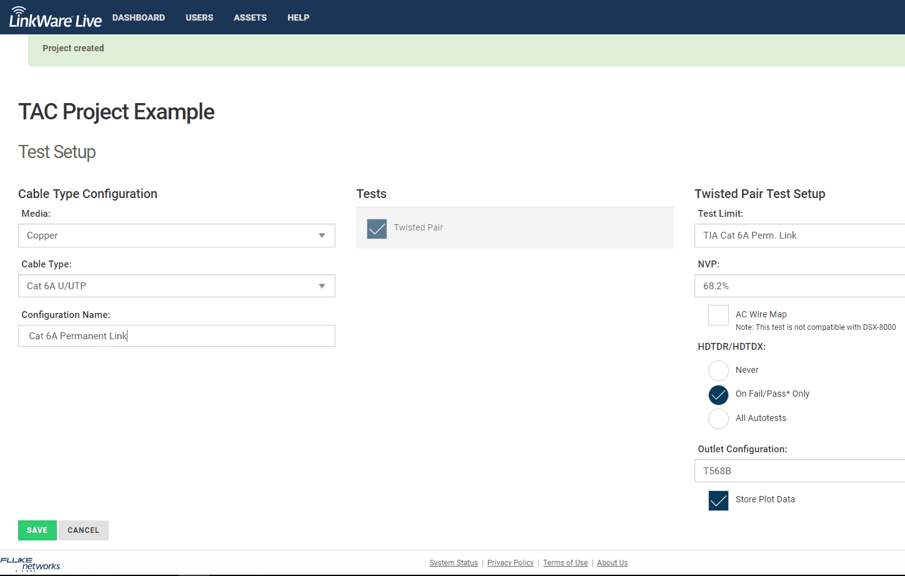Select Never for HDTDR/HDTDX
This screenshot has width=905, height=576.
click(x=718, y=370)
